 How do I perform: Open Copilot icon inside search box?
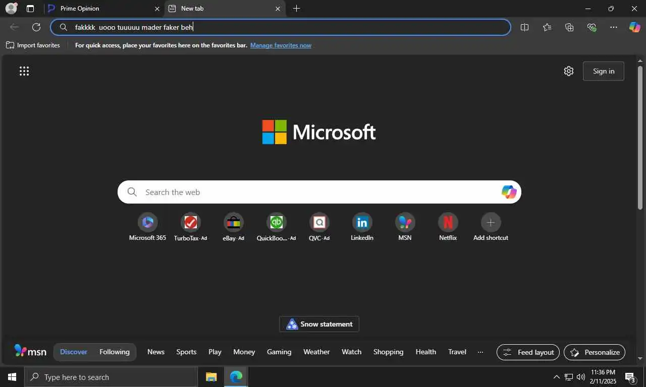tap(509, 192)
